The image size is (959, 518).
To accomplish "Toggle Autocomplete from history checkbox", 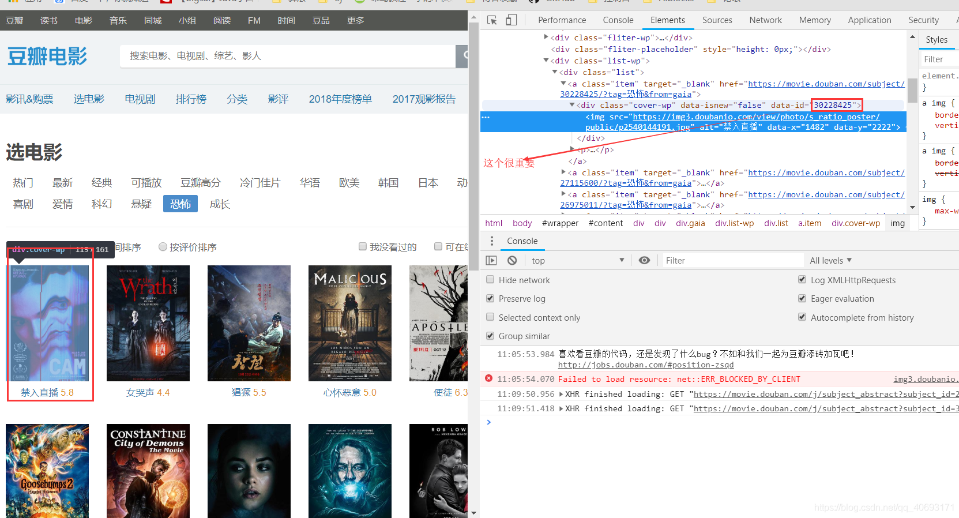I will [802, 317].
